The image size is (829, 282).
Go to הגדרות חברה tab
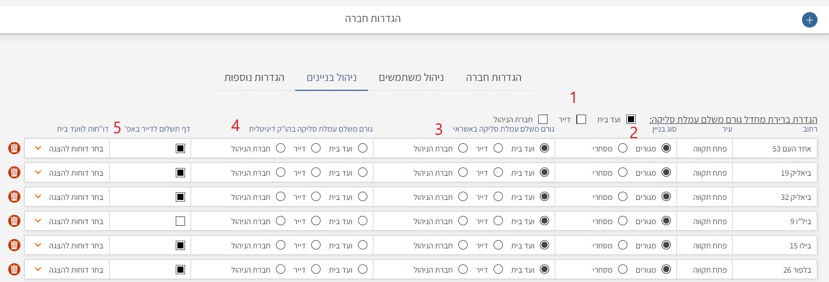pos(494,78)
